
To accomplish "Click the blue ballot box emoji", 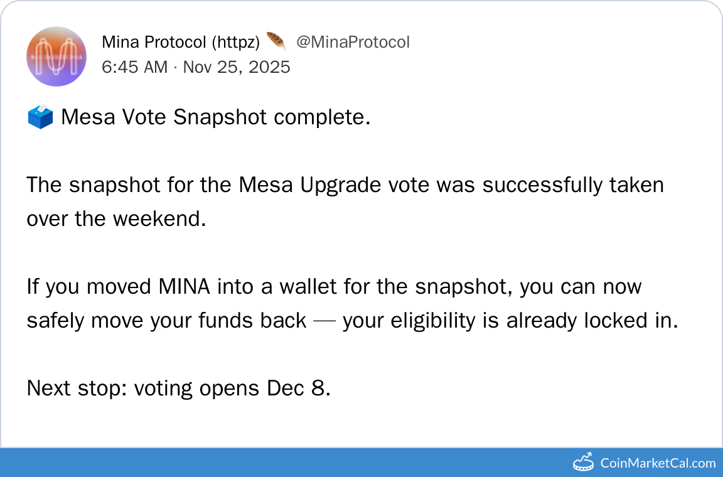I will point(40,117).
